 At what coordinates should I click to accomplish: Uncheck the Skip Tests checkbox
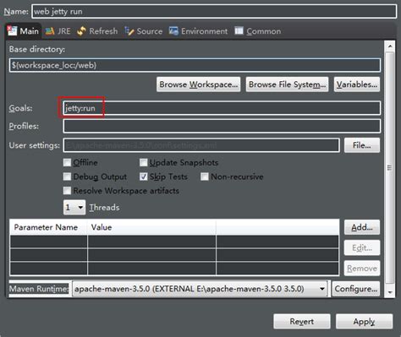(x=144, y=177)
